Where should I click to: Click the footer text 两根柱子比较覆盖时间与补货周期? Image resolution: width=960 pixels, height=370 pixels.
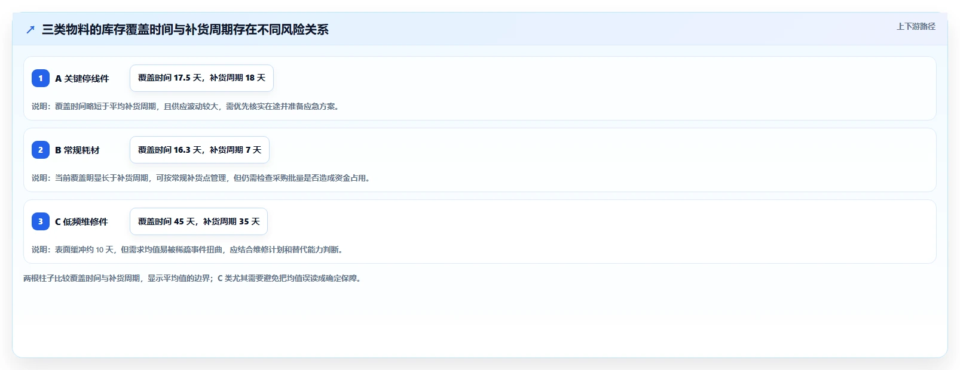[x=192, y=278]
